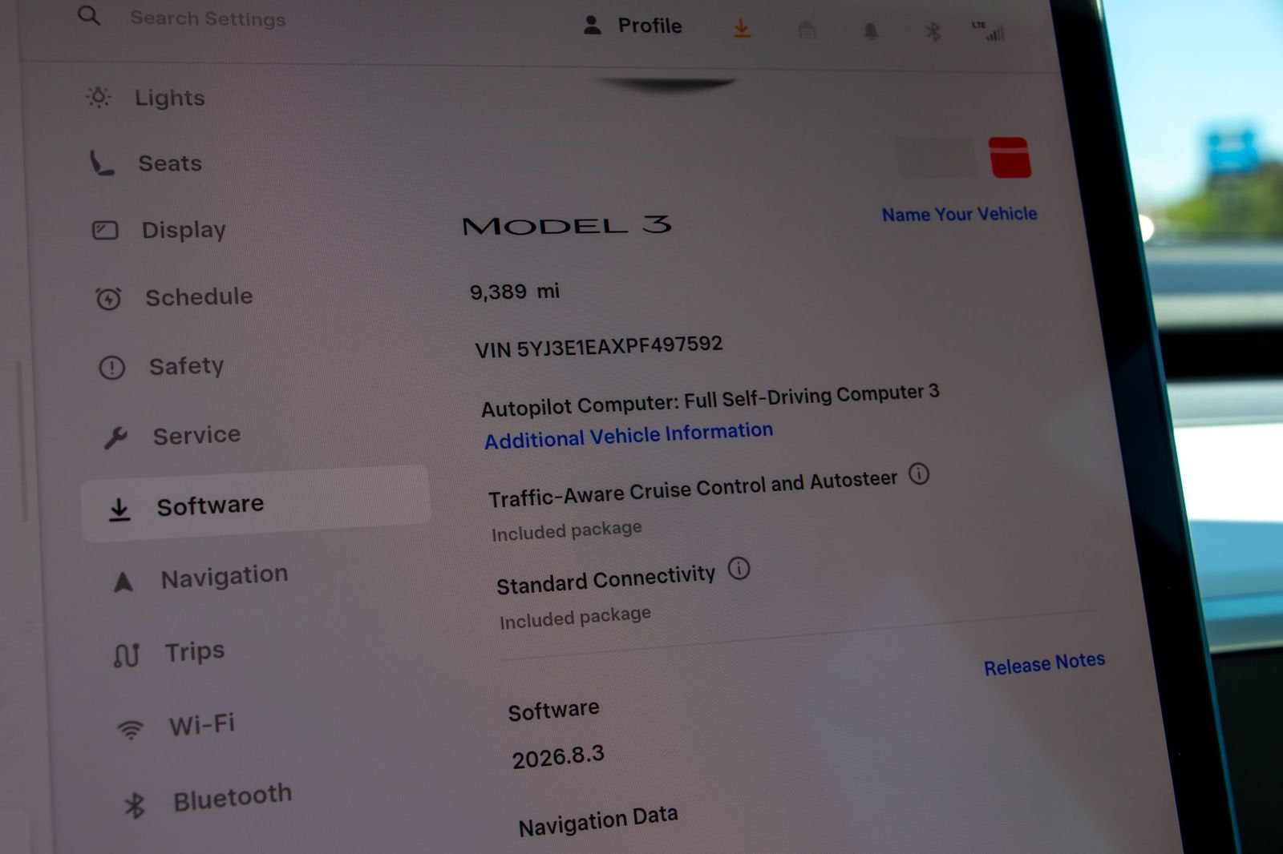Tap the Autopilot Computer description line
The width and height of the screenshot is (1283, 854).
[x=710, y=401]
